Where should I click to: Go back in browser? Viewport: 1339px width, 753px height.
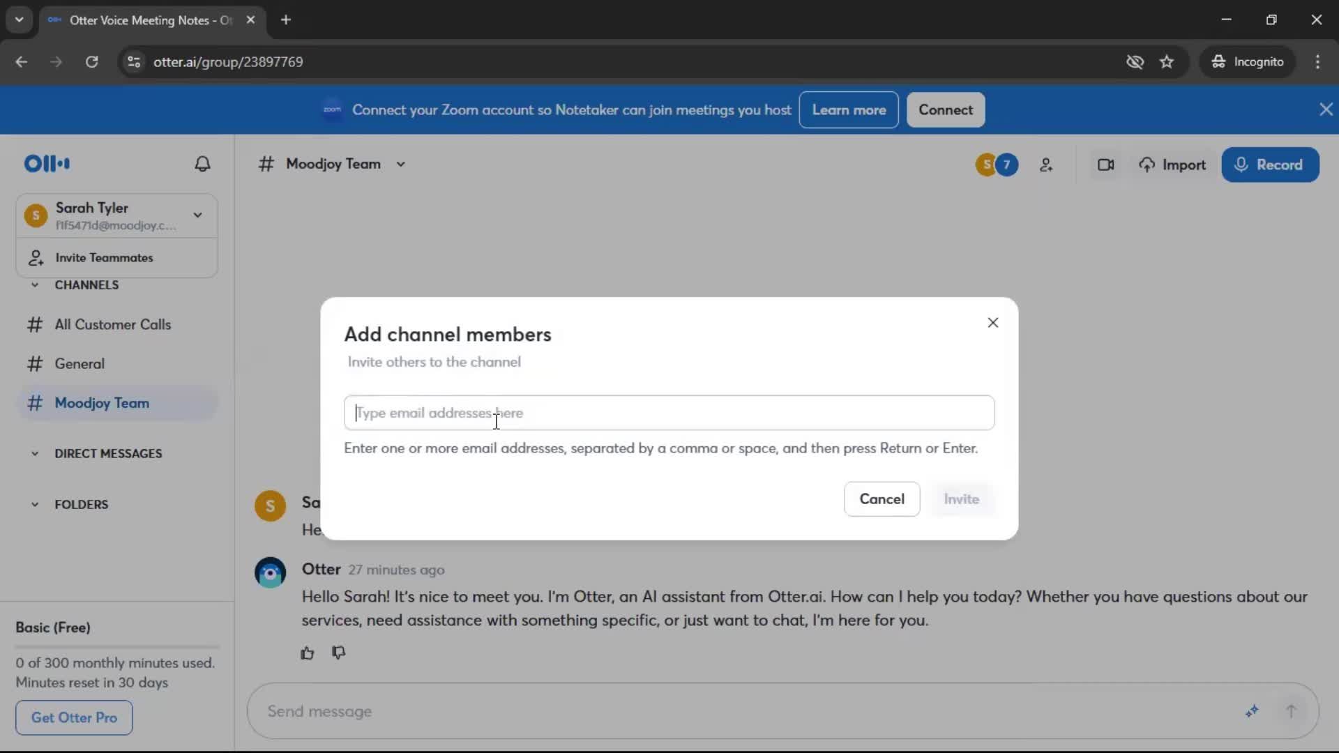22,62
